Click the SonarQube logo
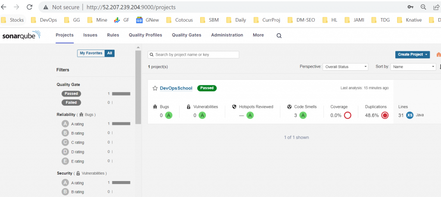Screen dimensions: 441x197 22,35
